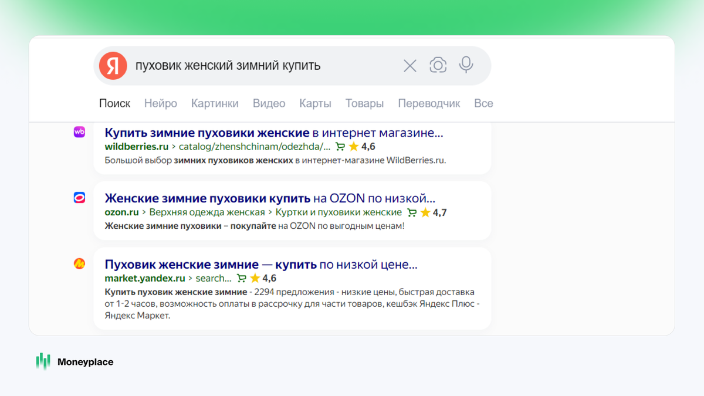The height and width of the screenshot is (396, 704).
Task: Click the red Yandex logo in search bar
Action: (113, 65)
